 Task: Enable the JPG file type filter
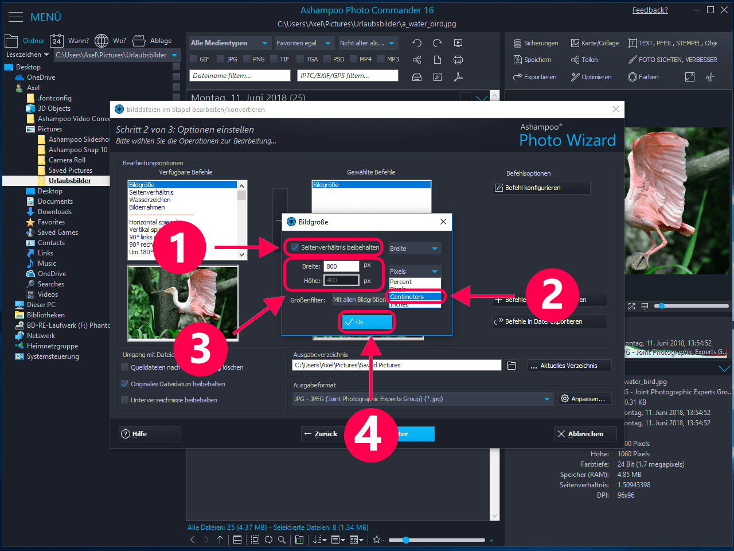(221, 59)
